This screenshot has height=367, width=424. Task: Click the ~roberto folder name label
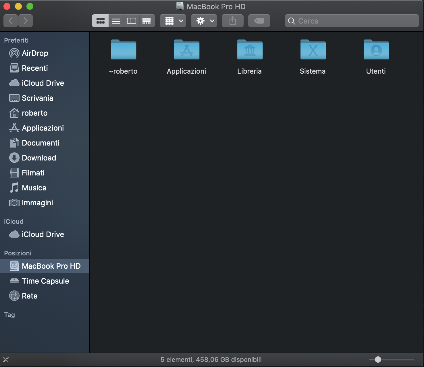pyautogui.click(x=123, y=71)
